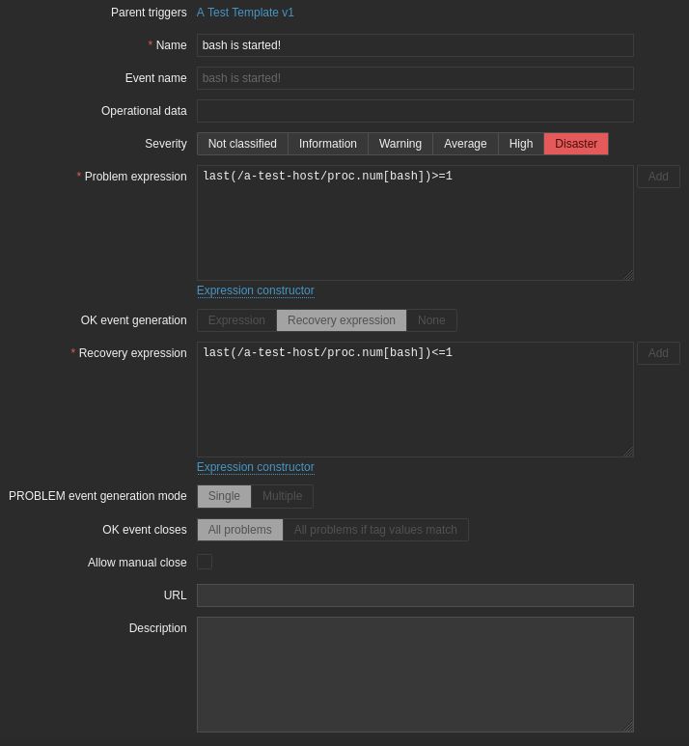The height and width of the screenshot is (746, 689).
Task: Select Average severity
Action: [x=465, y=144]
